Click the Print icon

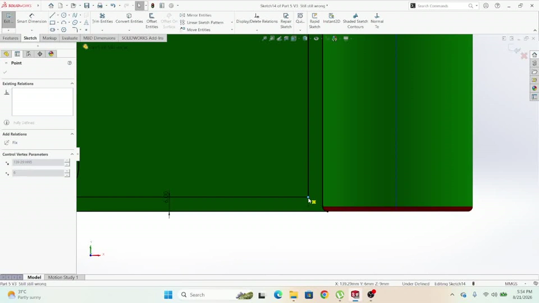click(100, 6)
